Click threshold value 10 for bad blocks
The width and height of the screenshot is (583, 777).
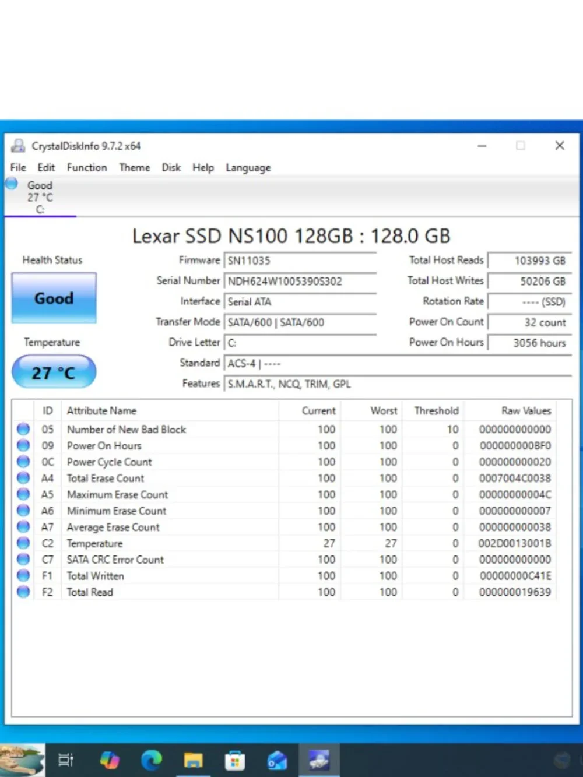[x=453, y=429]
